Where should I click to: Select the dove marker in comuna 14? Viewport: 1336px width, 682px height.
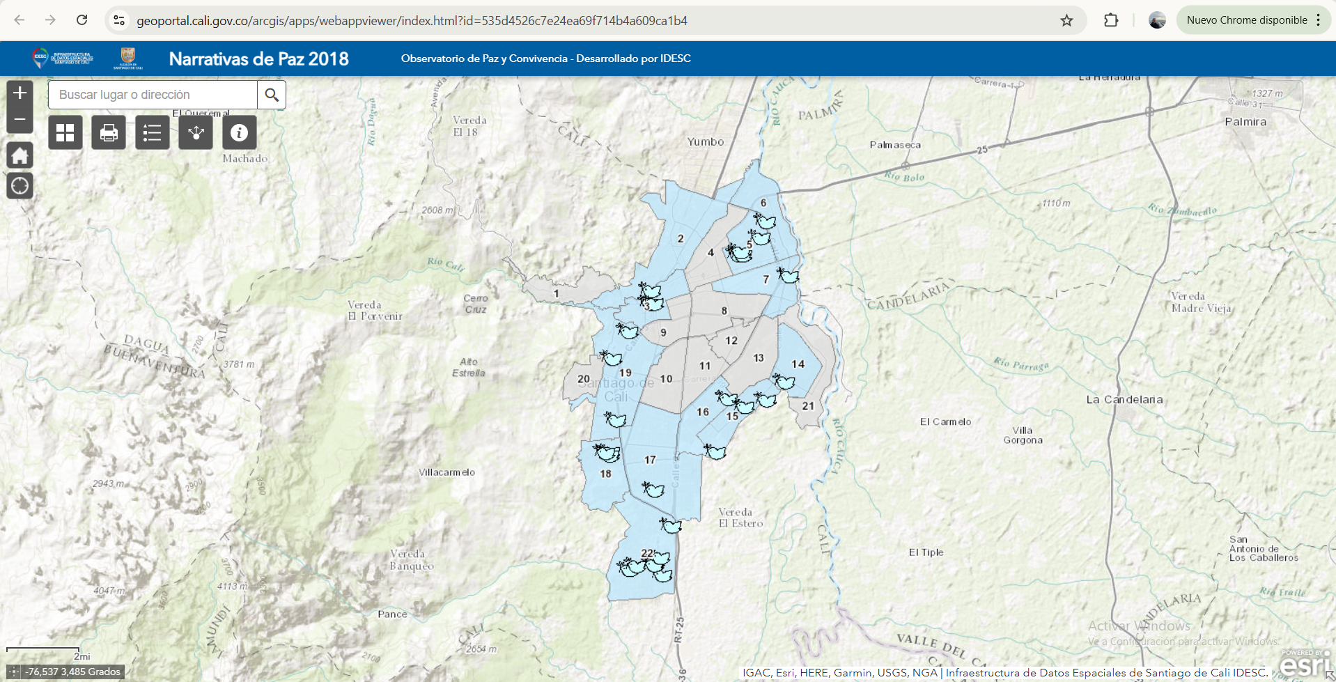pos(784,381)
